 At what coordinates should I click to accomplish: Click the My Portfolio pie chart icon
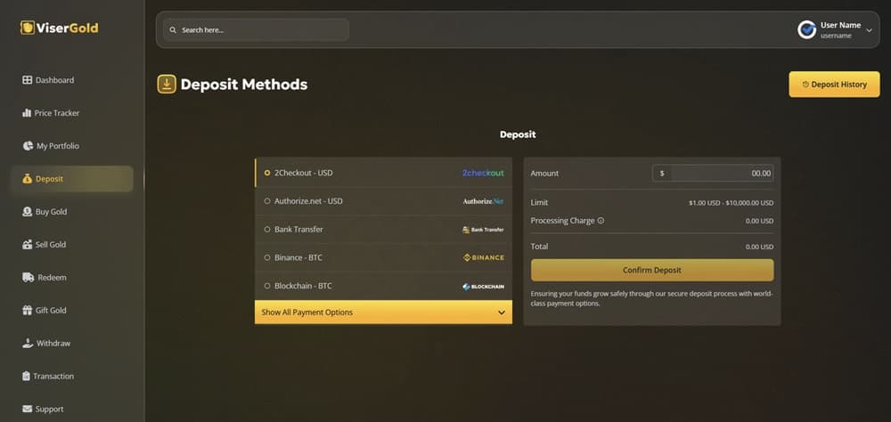coord(28,146)
